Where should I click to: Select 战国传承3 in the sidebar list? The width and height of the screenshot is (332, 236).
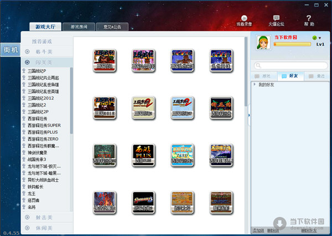pos(37,159)
